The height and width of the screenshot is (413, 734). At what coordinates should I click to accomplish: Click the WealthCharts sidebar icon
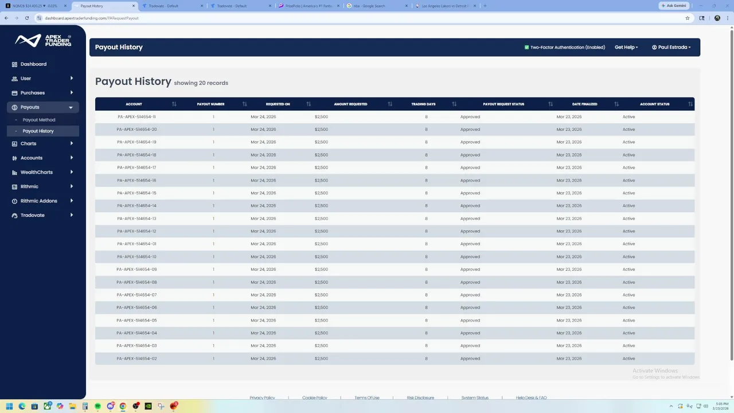click(x=15, y=172)
